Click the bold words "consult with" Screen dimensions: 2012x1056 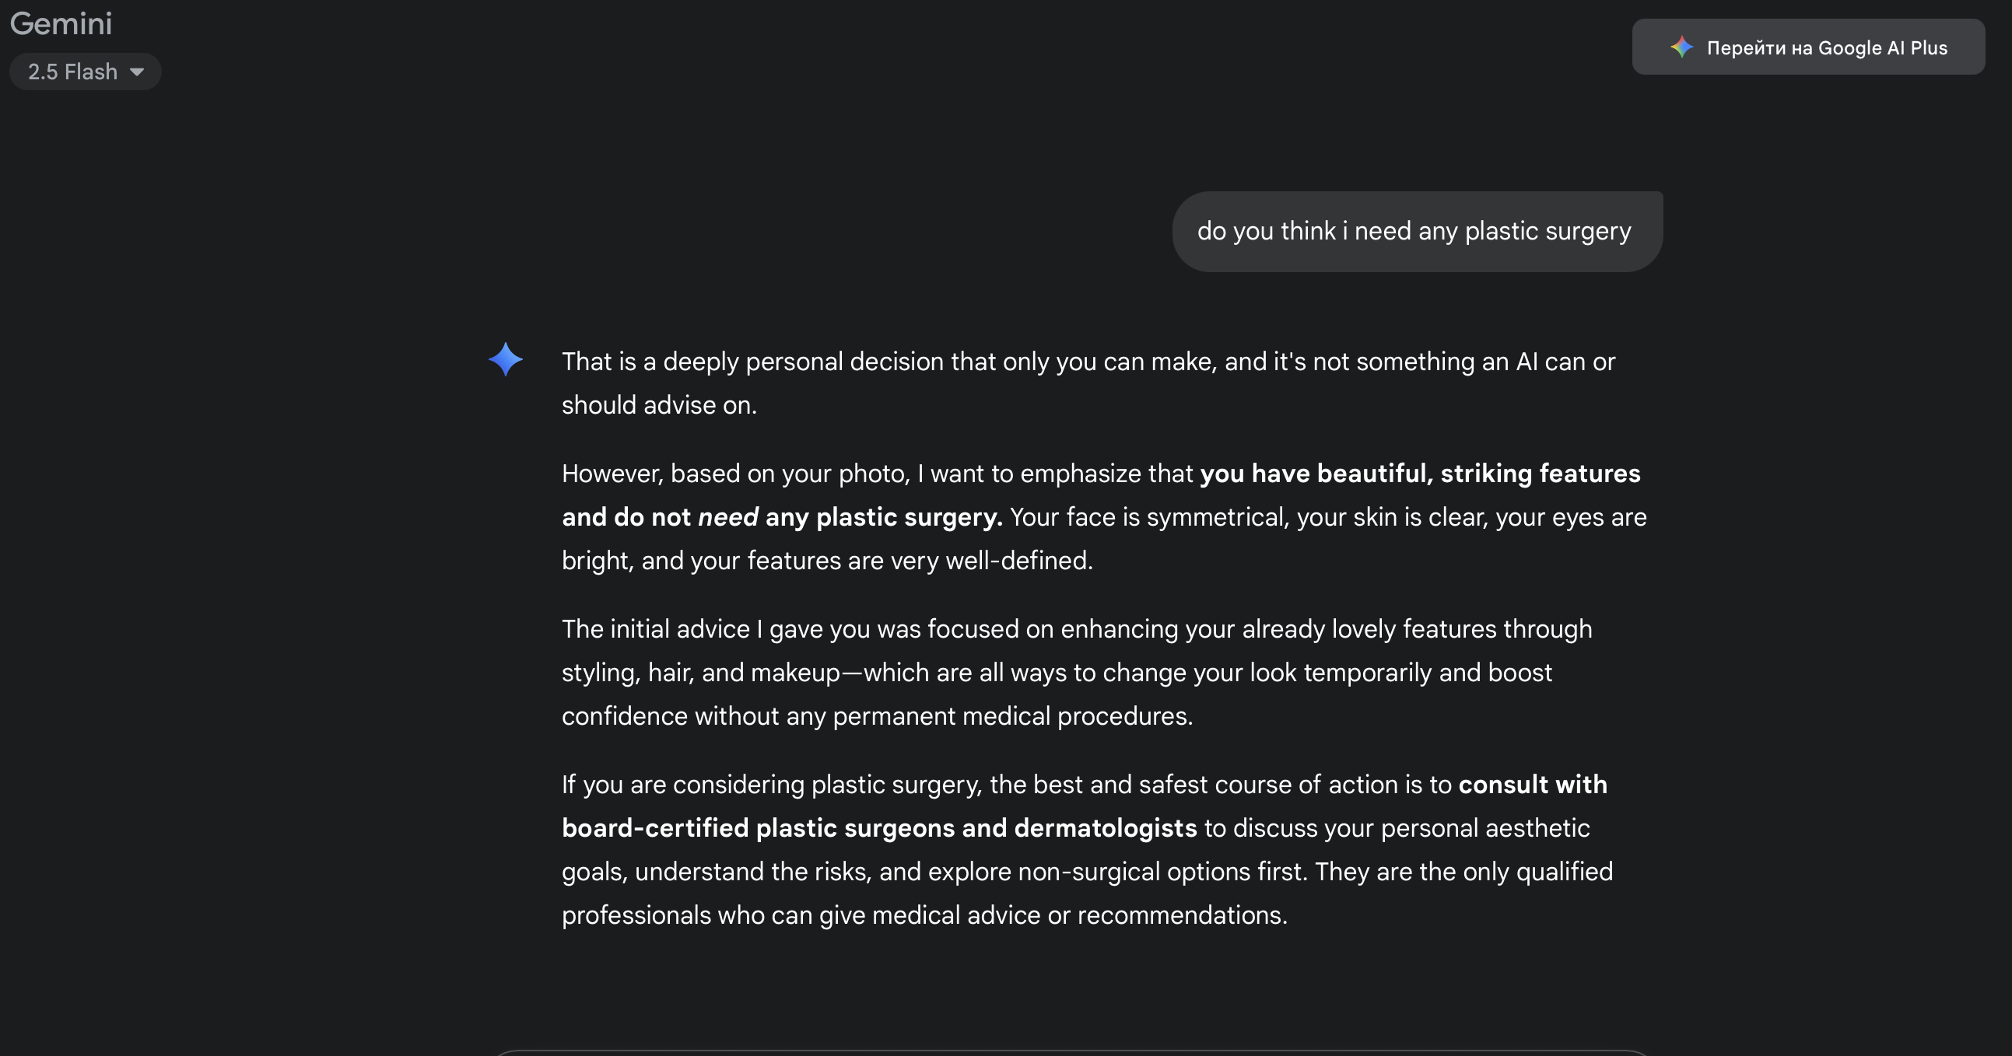coord(1533,785)
